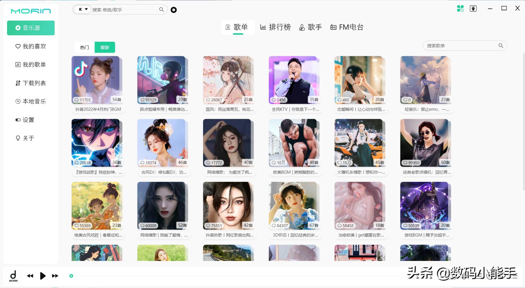Open the 下载列表 download list
Screen dimensions: 525x288
pos(31,83)
